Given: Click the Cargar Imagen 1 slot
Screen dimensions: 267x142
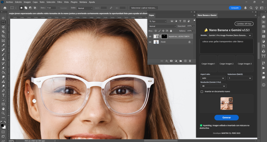Looking at the screenshot, I should [208, 64].
